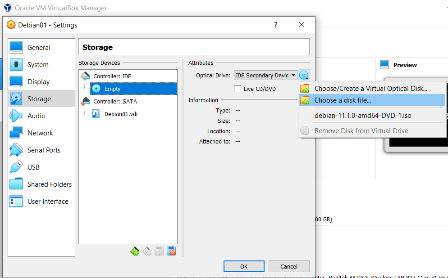The image size is (448, 278).
Task: Open User Interface settings
Action: [x=41, y=201]
